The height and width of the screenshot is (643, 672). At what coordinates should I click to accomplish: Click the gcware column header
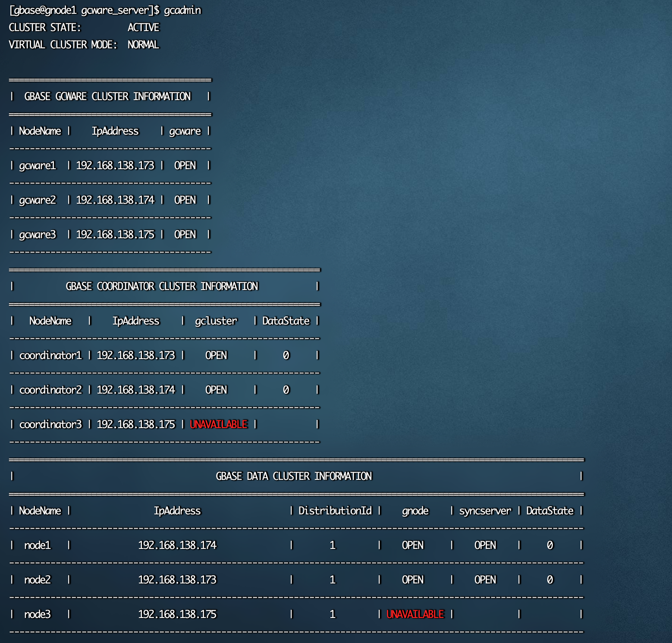[185, 131]
